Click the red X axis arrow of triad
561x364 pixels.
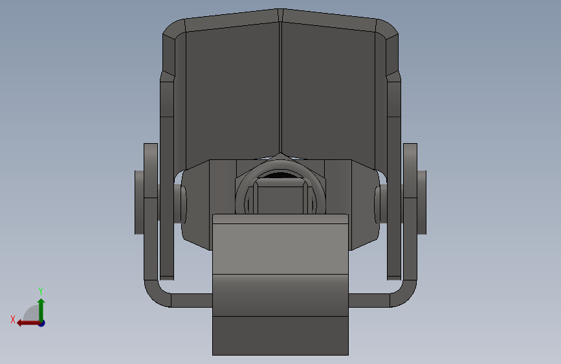pos(28,323)
